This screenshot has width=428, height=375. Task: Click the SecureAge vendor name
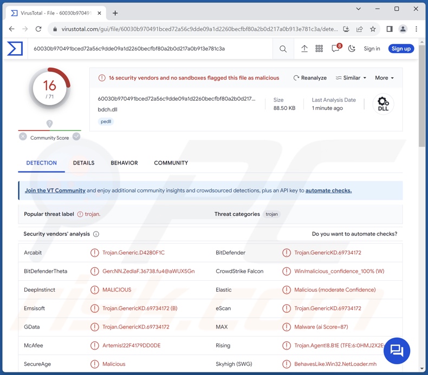pos(37,364)
